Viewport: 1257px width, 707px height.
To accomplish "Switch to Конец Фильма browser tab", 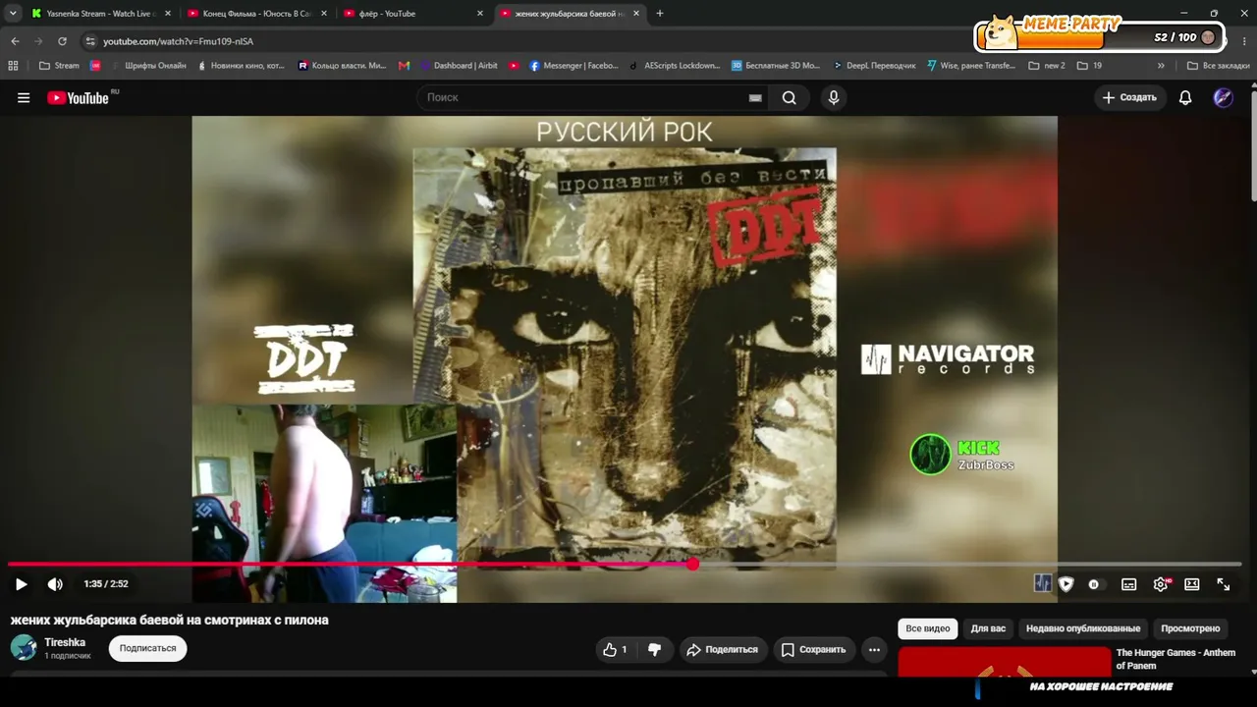I will pos(257,14).
